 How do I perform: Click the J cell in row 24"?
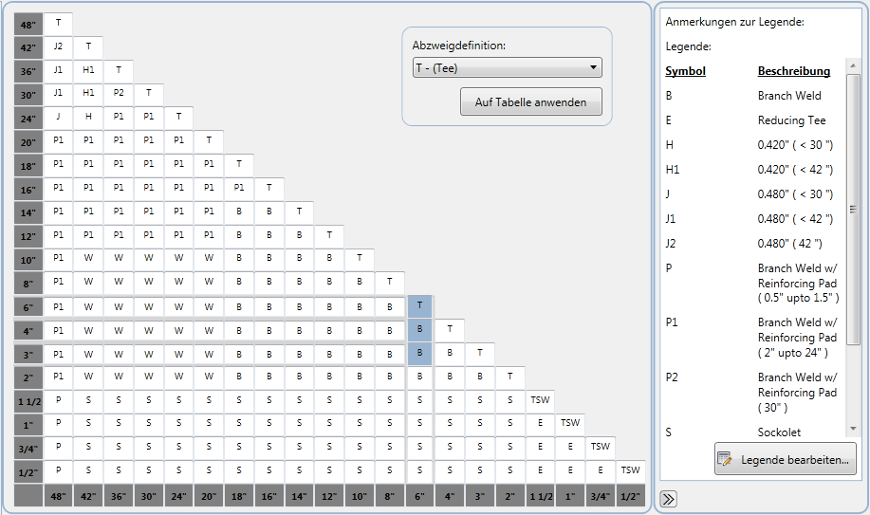click(58, 117)
